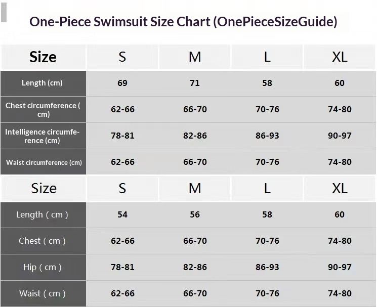Click the XL column header in top table
377x307 pixels.
click(x=340, y=57)
